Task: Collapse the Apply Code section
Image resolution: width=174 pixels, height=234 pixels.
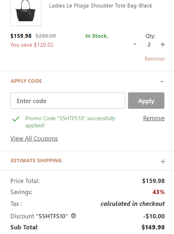Action: coord(162,81)
